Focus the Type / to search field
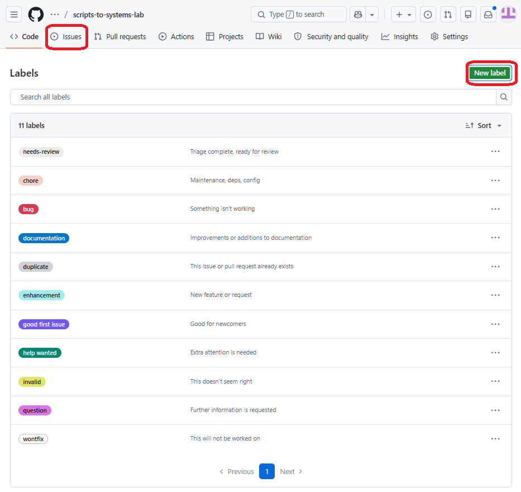Screen dimensions: 521x492 tap(298, 15)
